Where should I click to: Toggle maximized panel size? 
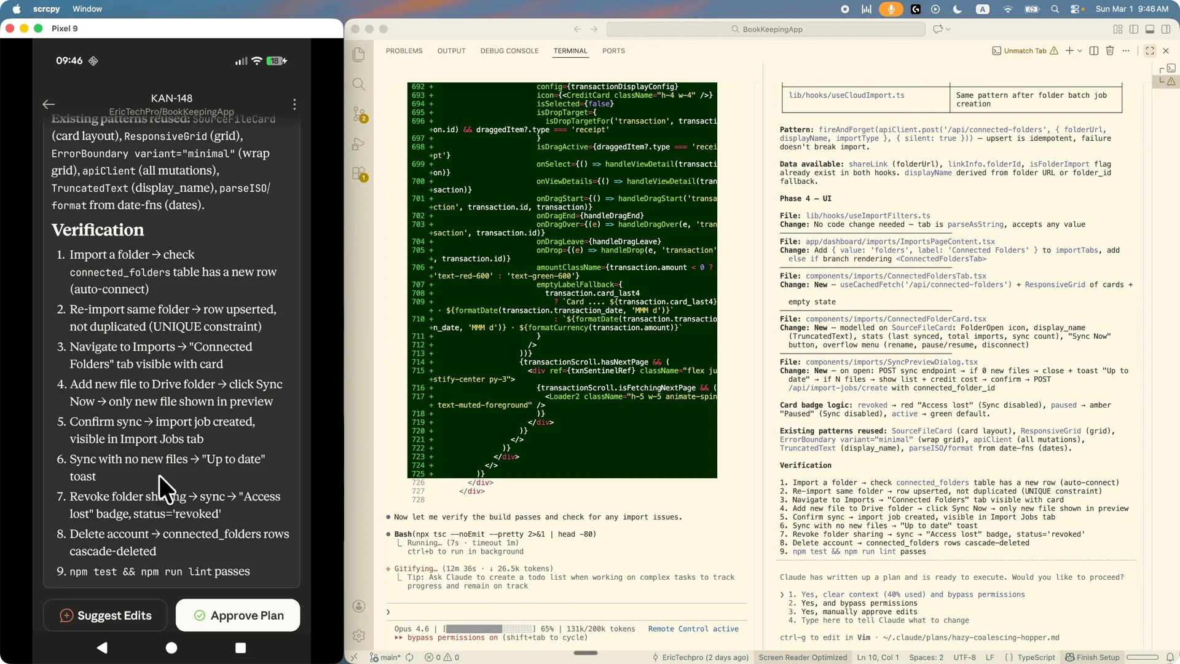1150,50
